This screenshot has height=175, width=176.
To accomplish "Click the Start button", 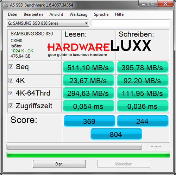I will [59, 164].
